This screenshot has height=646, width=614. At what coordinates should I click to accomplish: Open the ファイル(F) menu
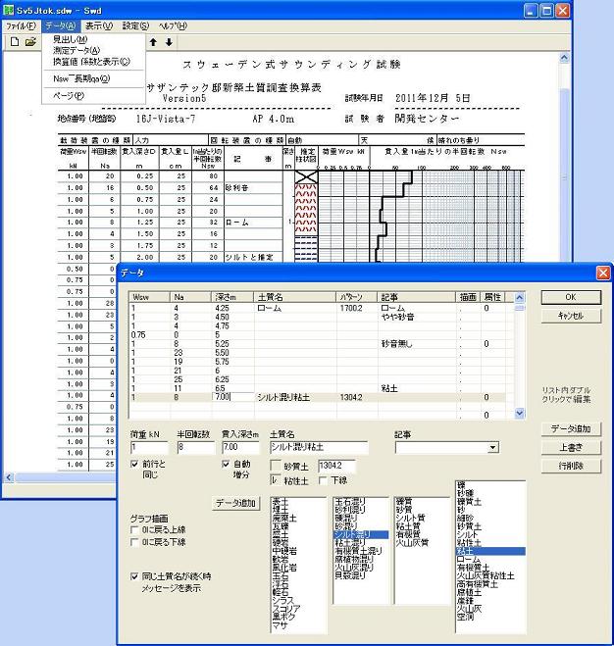(x=21, y=25)
